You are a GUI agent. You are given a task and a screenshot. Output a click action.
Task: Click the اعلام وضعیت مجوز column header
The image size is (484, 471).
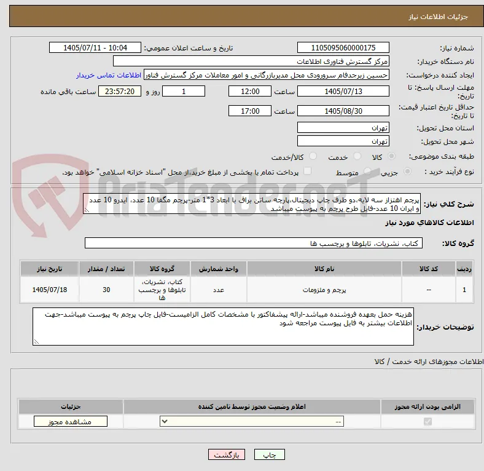(252, 406)
